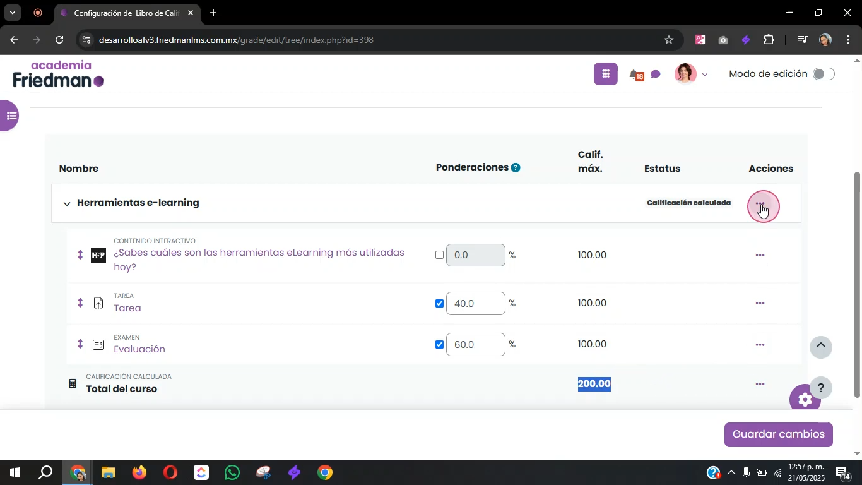Image resolution: width=862 pixels, height=485 pixels.
Task: Click the Windows Start button
Action: [x=15, y=472]
